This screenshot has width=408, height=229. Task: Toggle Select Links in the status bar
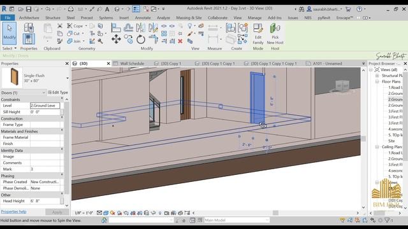pyautogui.click(x=342, y=221)
